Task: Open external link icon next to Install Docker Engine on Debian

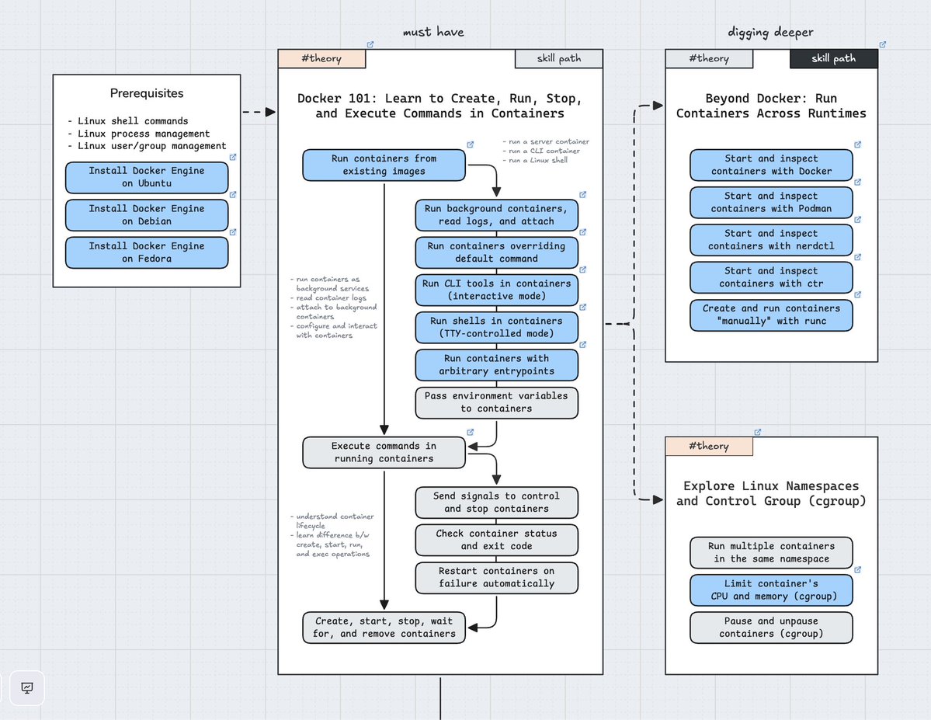Action: click(233, 195)
